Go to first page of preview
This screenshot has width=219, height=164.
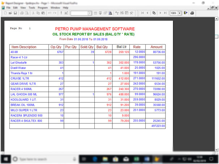142,13
